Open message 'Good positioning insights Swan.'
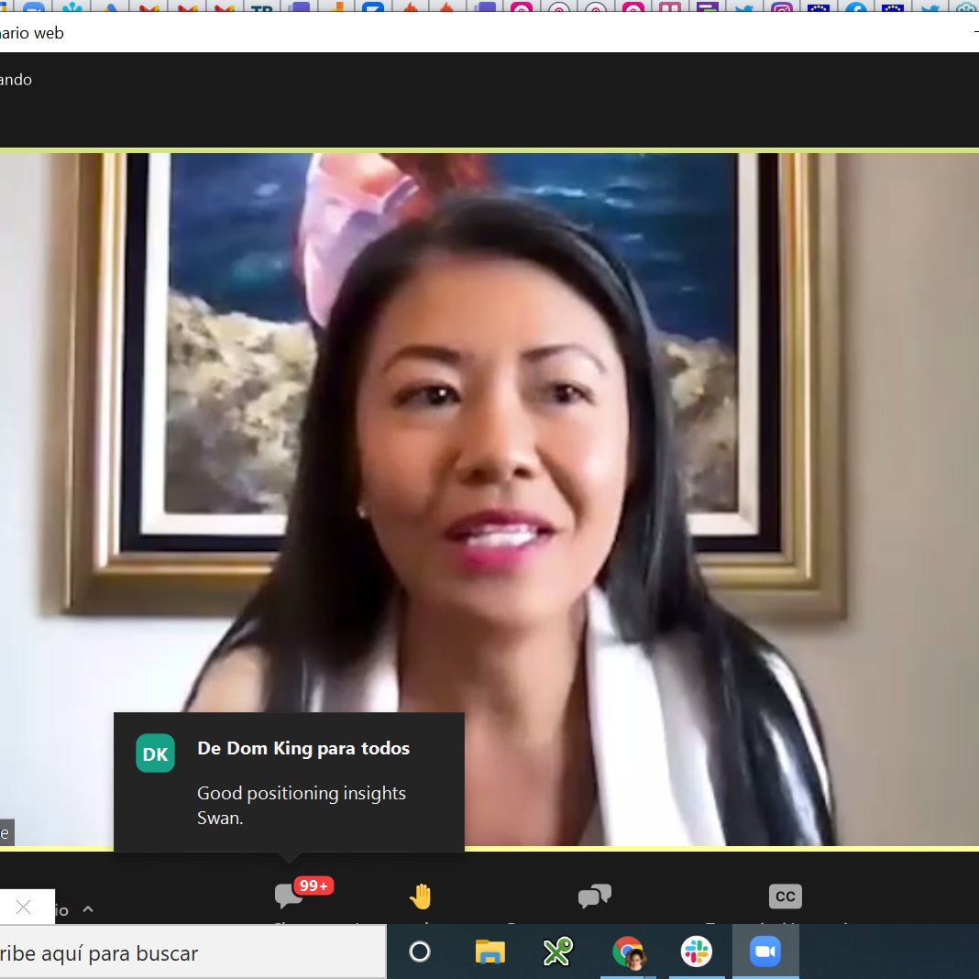The height and width of the screenshot is (979, 979). (x=302, y=805)
